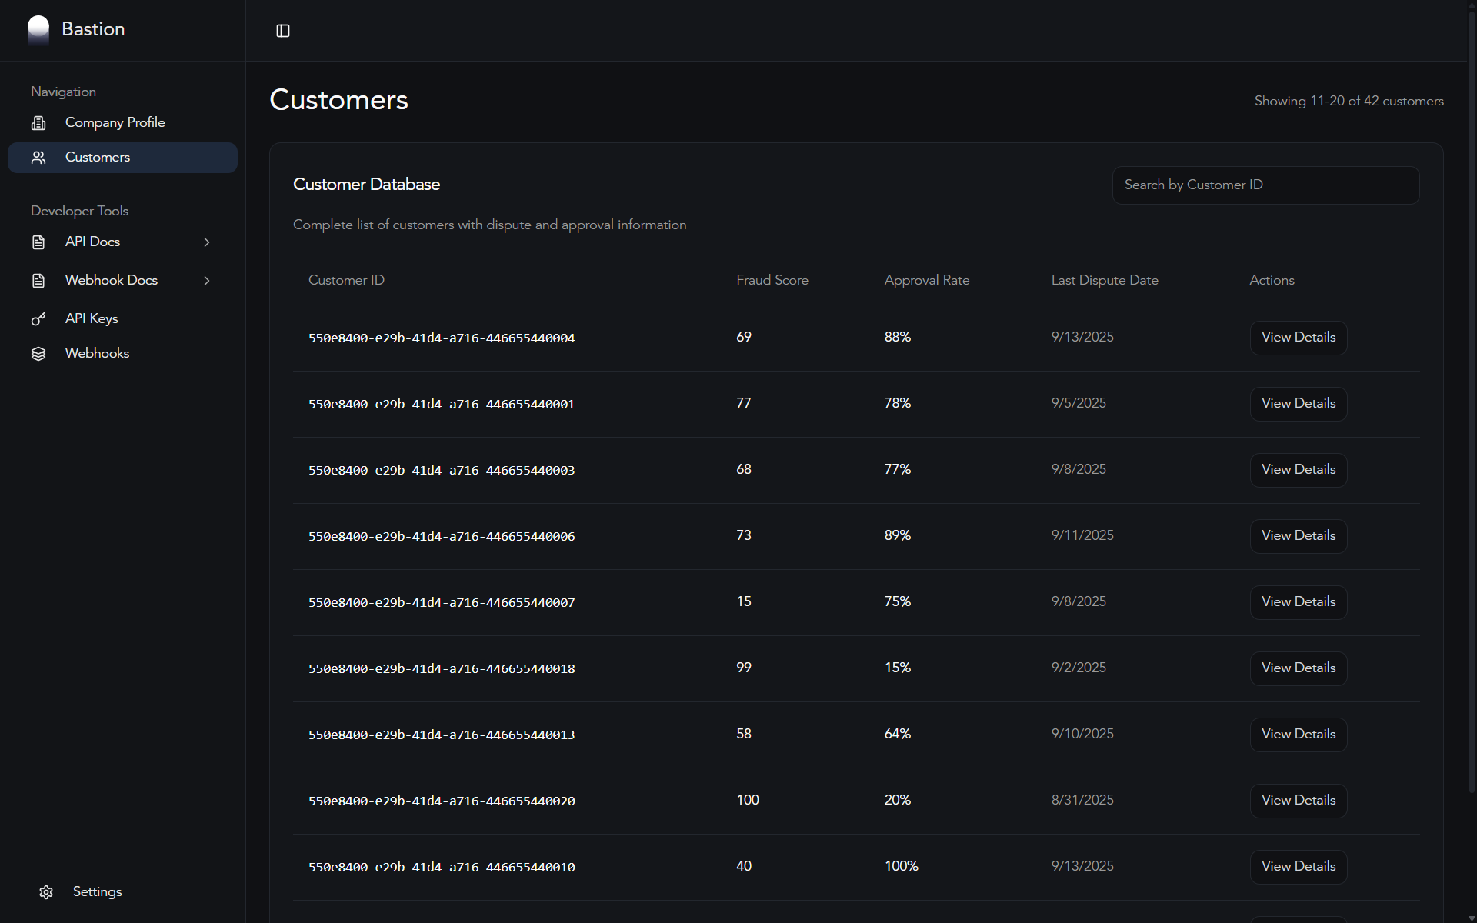This screenshot has height=923, width=1477.
Task: Open the Company Profile page
Action: [x=115, y=123]
